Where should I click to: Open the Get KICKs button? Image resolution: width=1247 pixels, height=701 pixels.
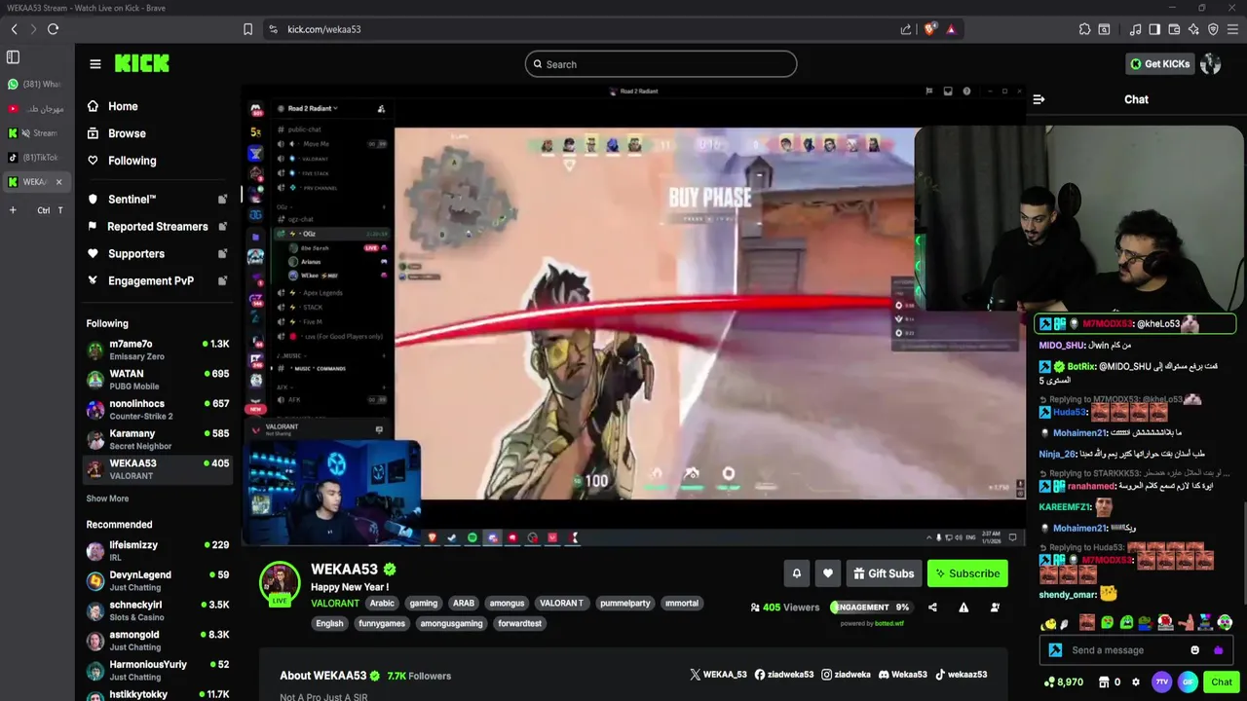pos(1159,64)
